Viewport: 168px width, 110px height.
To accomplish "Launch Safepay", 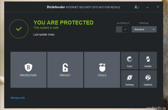I will point(129,79).
